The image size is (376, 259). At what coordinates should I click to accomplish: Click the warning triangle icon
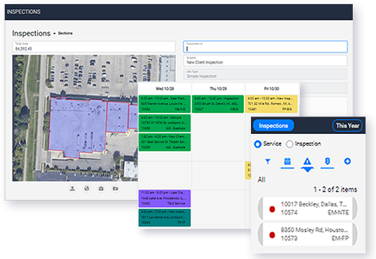click(x=307, y=162)
